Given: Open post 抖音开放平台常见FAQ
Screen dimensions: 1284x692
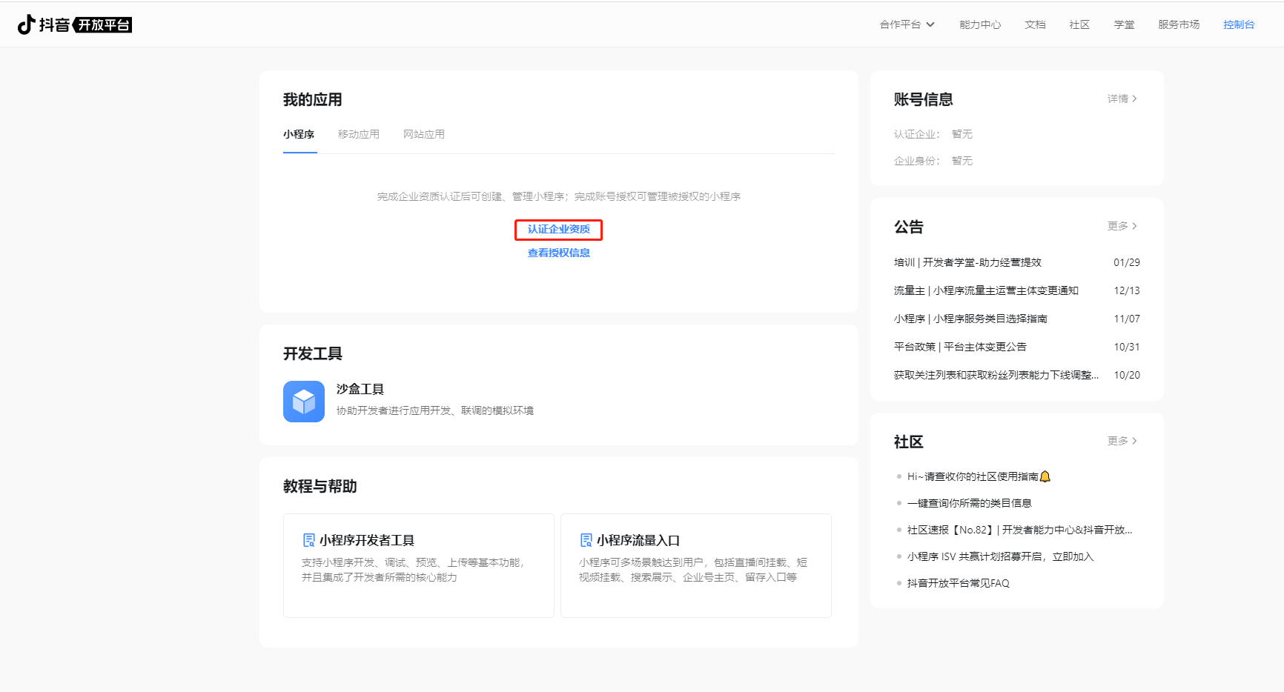Looking at the screenshot, I should [959, 583].
